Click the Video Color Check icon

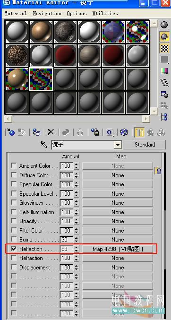point(164,71)
